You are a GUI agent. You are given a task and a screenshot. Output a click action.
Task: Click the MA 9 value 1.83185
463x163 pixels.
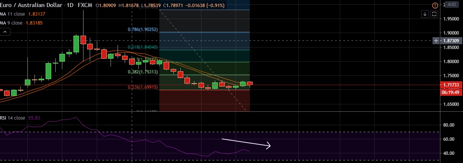[34, 23]
